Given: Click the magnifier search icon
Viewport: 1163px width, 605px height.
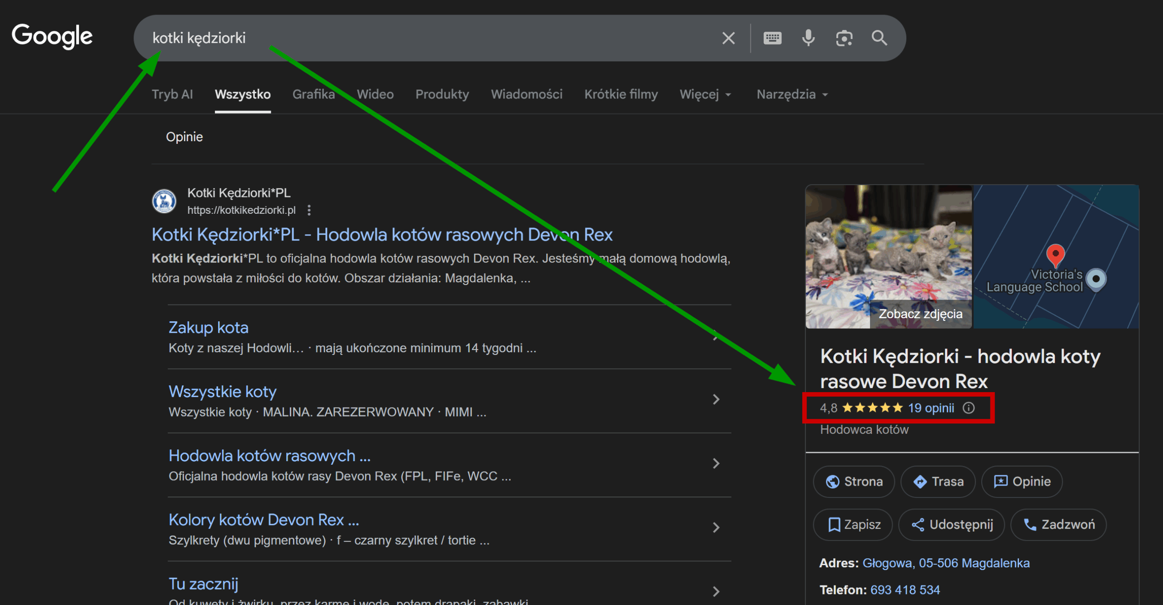Looking at the screenshot, I should point(880,38).
